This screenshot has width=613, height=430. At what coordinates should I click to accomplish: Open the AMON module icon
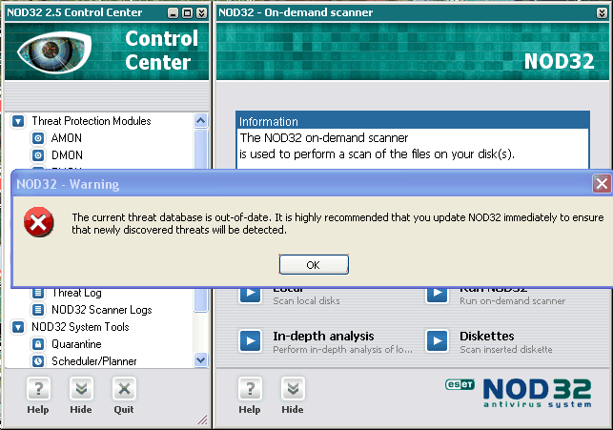pos(38,138)
